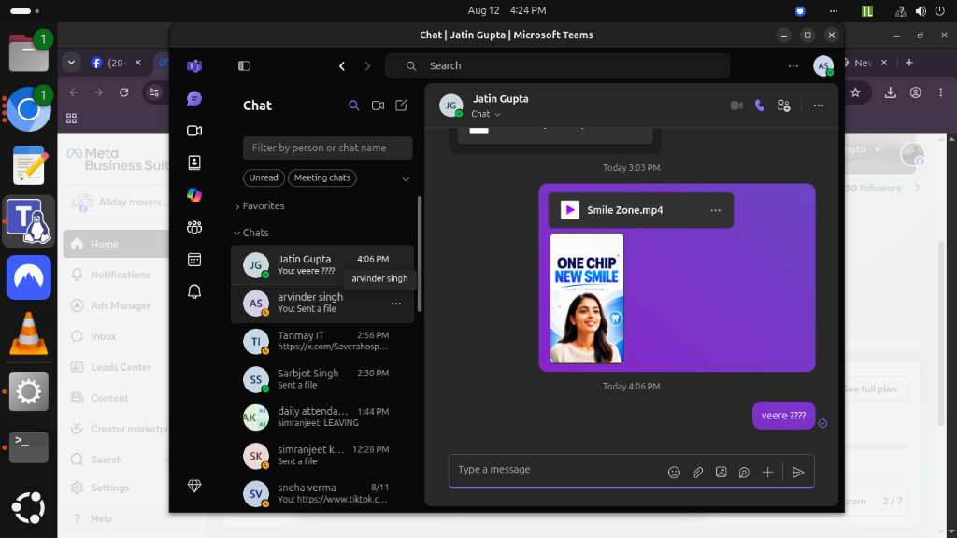Collapse the Chats section
Screen dimensions: 957x538
pyautogui.click(x=250, y=233)
